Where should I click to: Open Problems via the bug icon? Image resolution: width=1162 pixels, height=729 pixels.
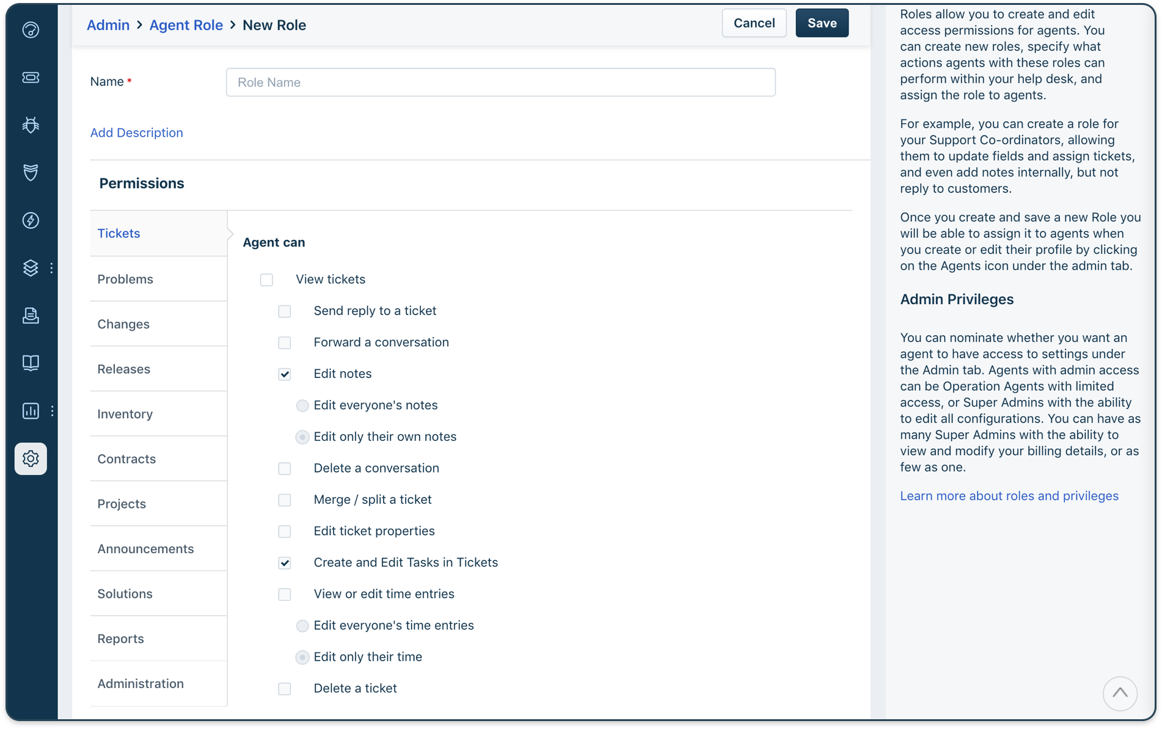coord(31,125)
